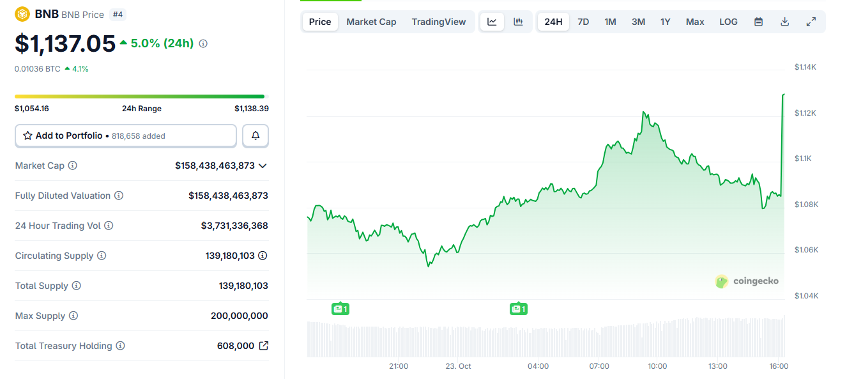Click the Market Cap info icon
This screenshot has height=379, width=847.
point(73,166)
